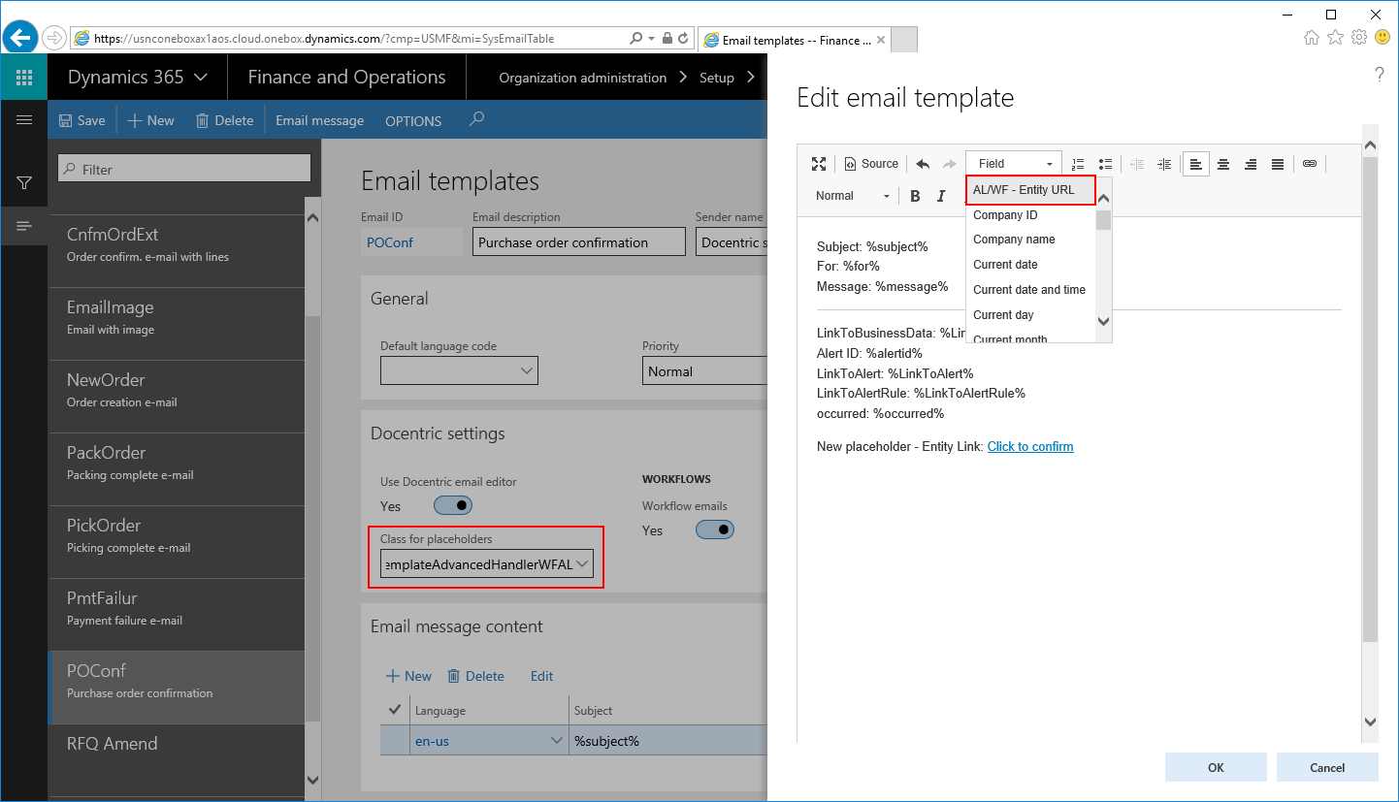Click OK to confirm template edit
Image resolution: width=1399 pixels, height=802 pixels.
[x=1216, y=767]
